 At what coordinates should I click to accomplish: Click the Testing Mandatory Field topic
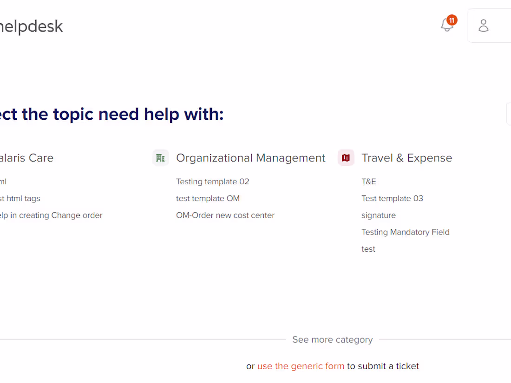click(x=405, y=232)
